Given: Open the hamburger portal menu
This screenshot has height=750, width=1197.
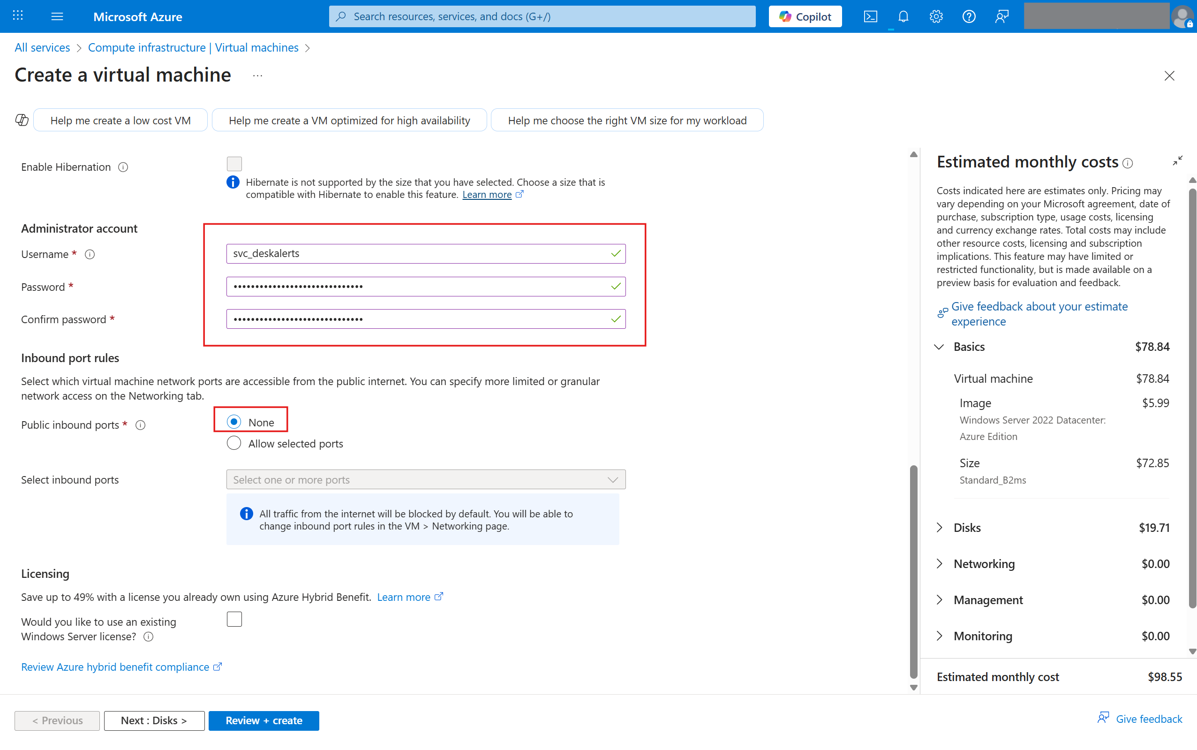Looking at the screenshot, I should pos(57,16).
